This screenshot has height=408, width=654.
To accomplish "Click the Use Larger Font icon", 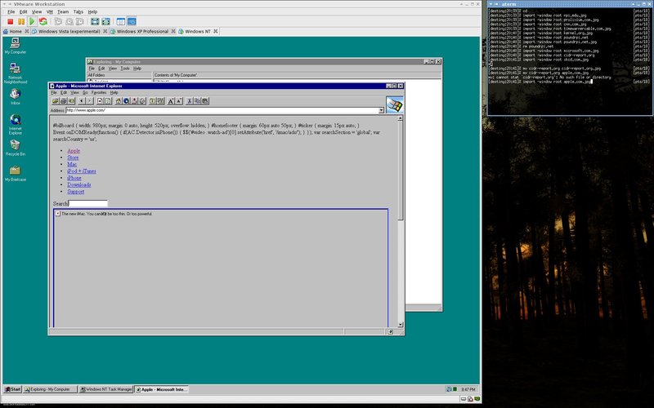I will coord(170,100).
